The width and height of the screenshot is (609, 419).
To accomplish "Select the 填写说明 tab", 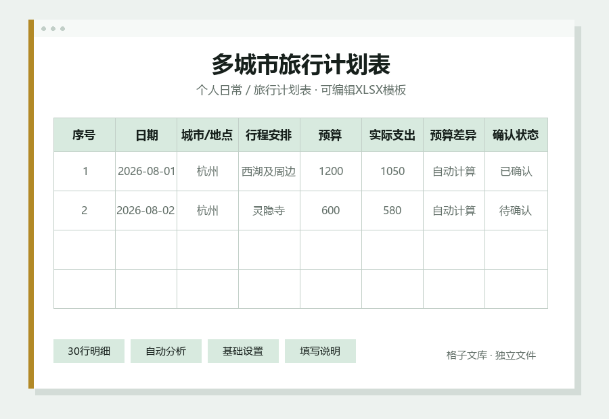I will 320,351.
